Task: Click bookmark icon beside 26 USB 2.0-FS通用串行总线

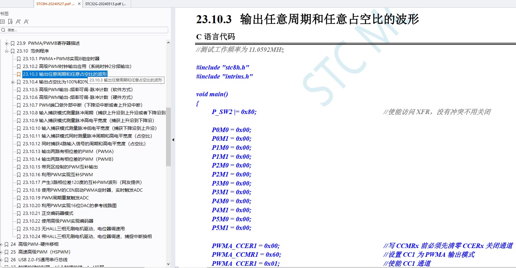Action: [6, 260]
